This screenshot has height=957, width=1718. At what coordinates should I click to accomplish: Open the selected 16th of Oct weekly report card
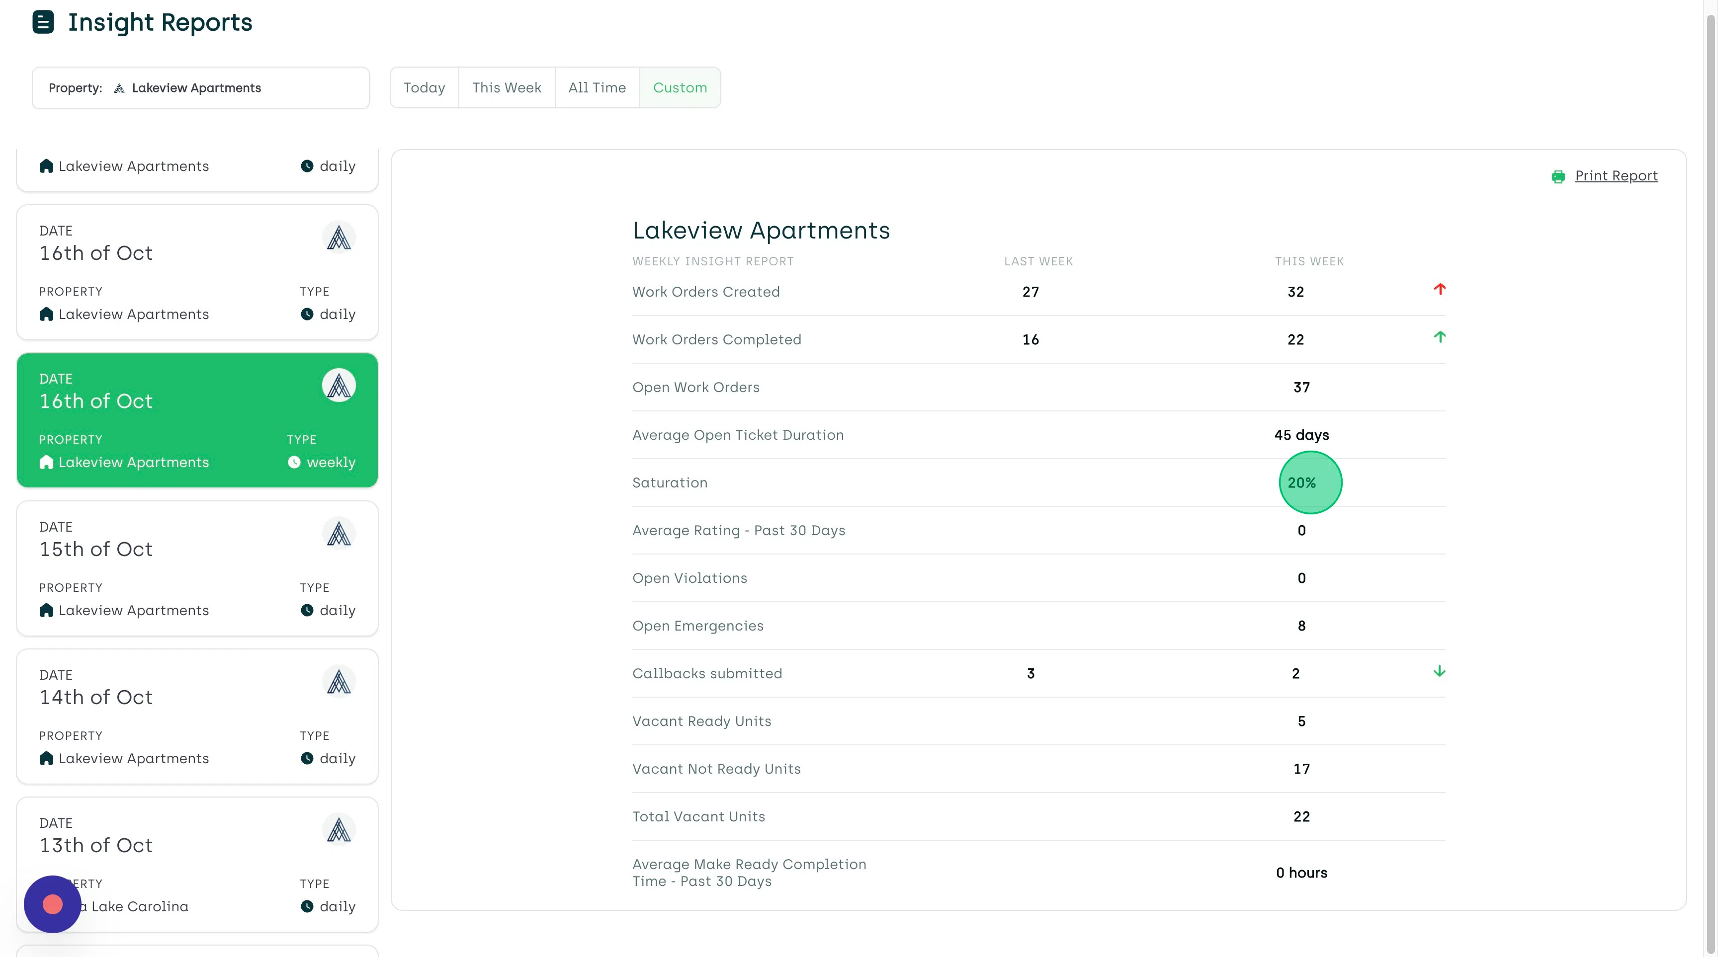pos(197,420)
